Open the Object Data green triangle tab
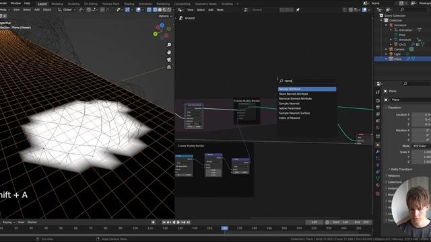Viewport: 431px width, 242px height. coord(378,178)
